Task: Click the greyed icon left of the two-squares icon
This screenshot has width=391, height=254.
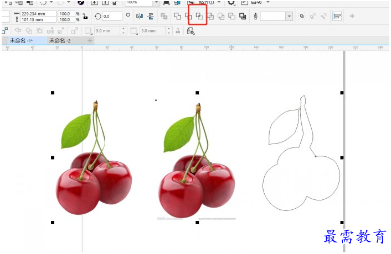Action: [61, 30]
